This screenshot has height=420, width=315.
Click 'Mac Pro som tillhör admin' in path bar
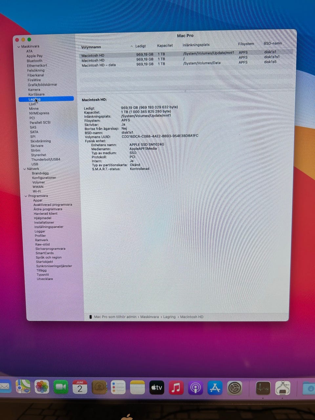tap(115, 317)
